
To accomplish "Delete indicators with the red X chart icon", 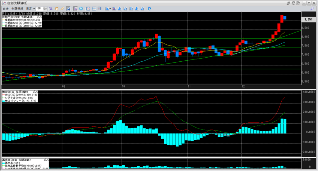I will point(114,8).
